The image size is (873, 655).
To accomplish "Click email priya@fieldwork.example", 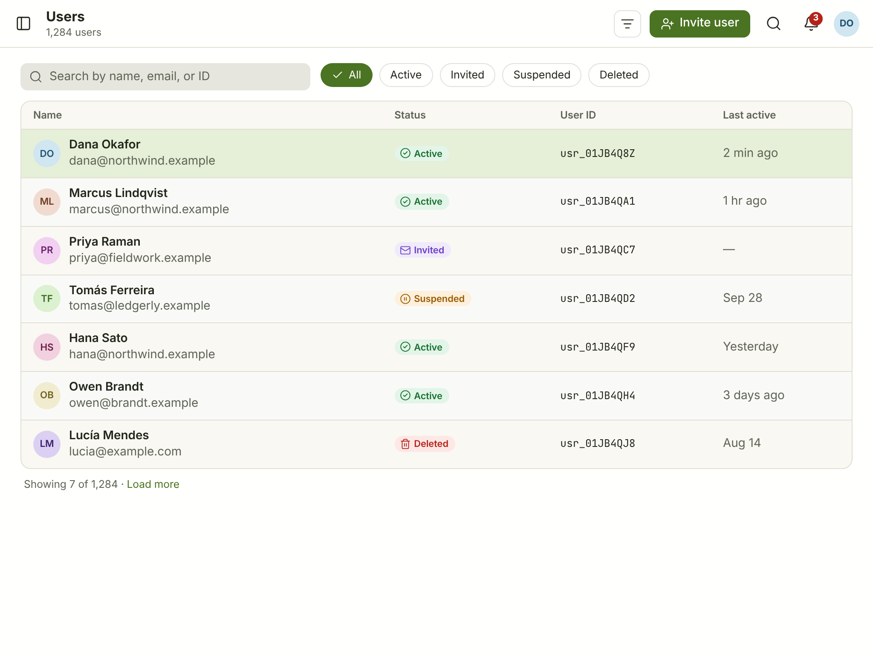I will coord(140,258).
